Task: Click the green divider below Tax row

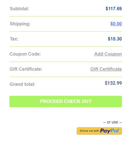Action: coord(66,46)
